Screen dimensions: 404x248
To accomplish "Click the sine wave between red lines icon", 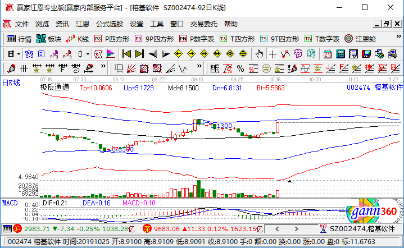I will (x=305, y=68).
